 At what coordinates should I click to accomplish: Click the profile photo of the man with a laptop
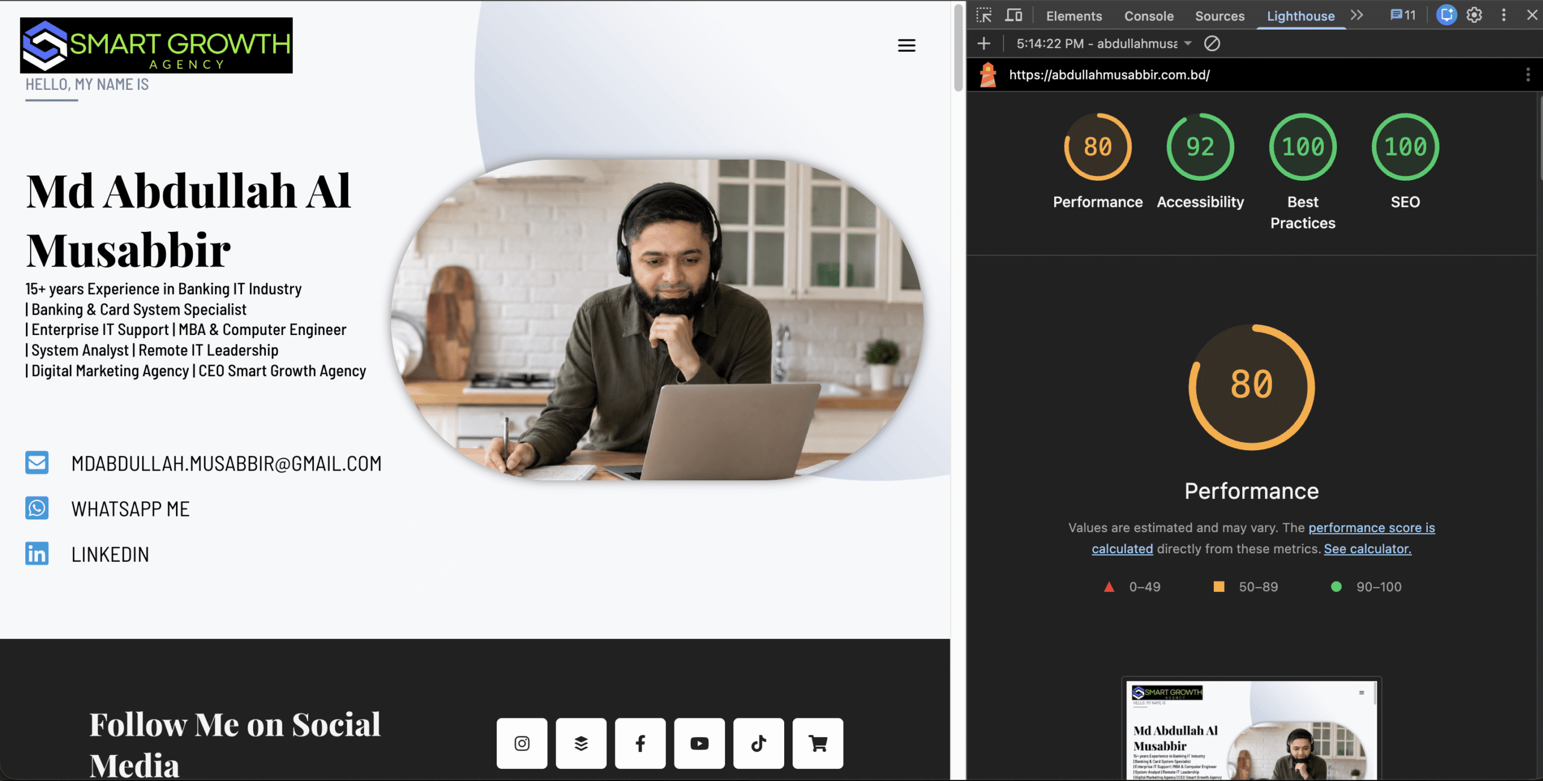[x=657, y=320]
